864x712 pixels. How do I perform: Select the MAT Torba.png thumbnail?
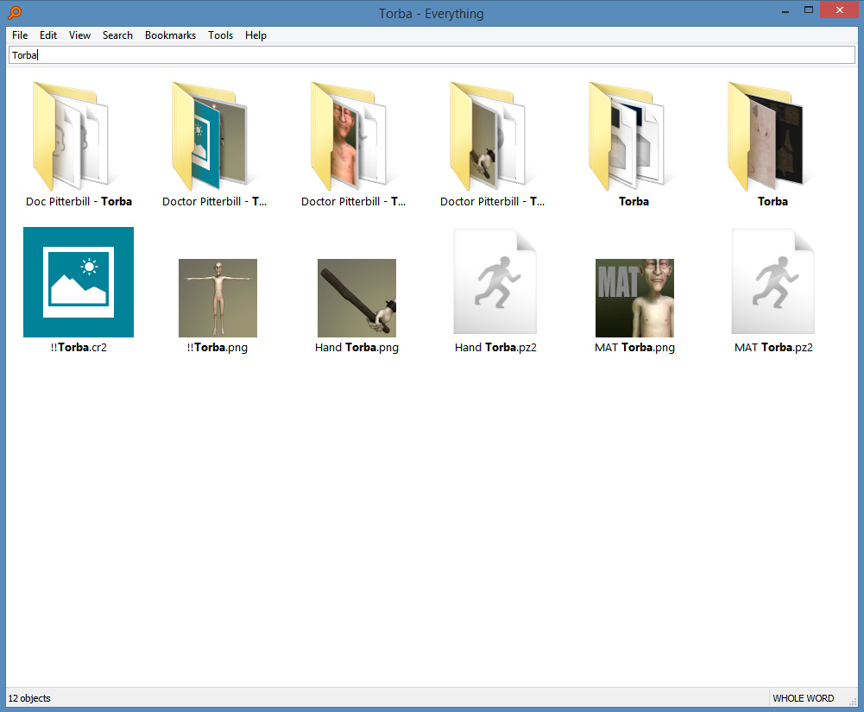click(x=634, y=298)
